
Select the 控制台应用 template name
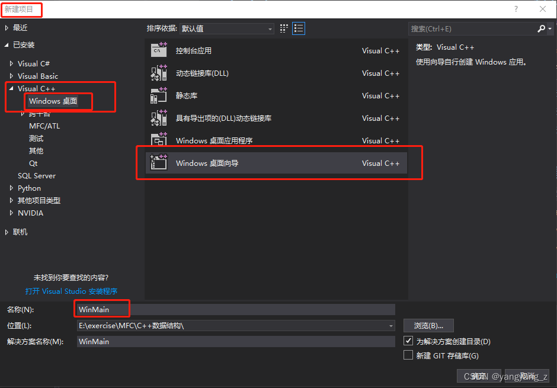pos(194,51)
